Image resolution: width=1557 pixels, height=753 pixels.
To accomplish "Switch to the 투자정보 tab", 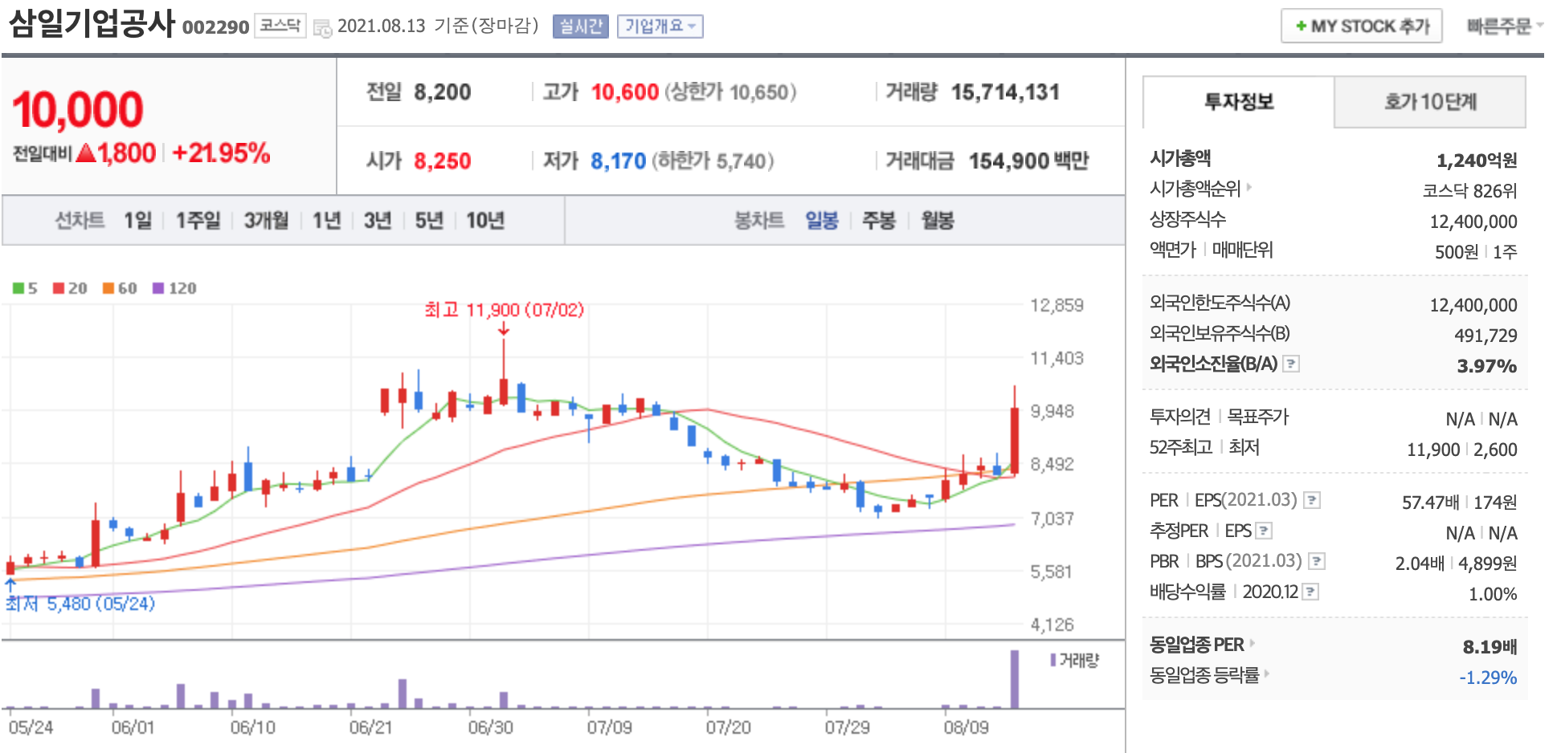I will (1239, 102).
